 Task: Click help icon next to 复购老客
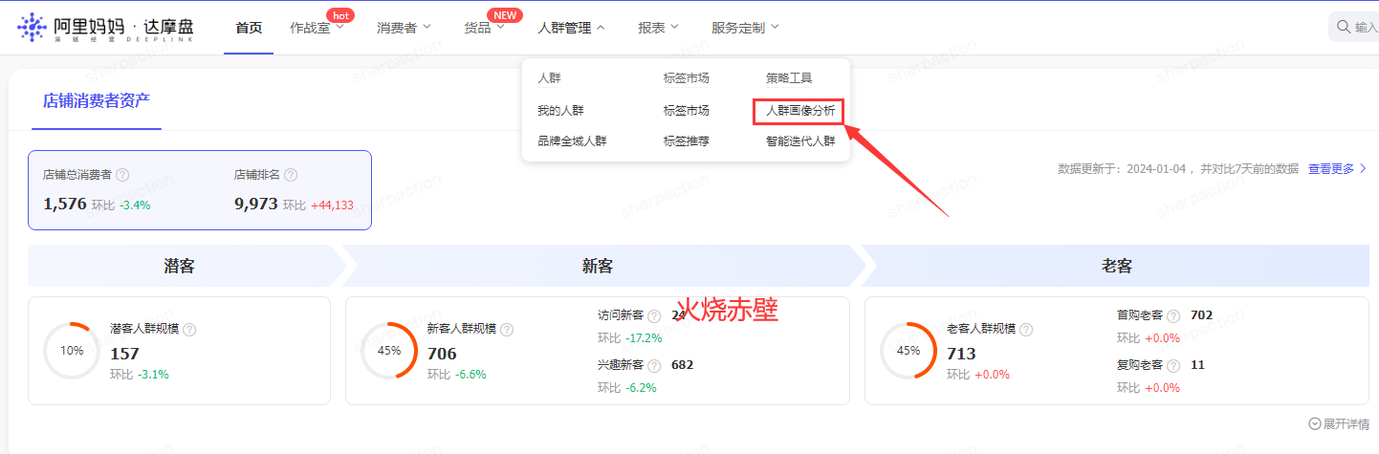tap(1173, 365)
